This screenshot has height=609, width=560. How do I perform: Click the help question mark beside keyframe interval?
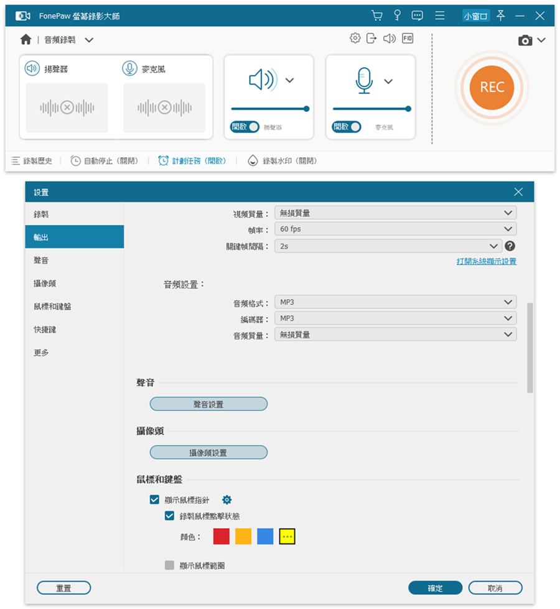(510, 246)
